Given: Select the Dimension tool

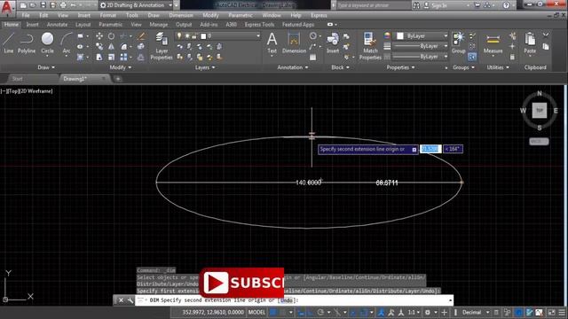Looking at the screenshot, I should [x=294, y=43].
